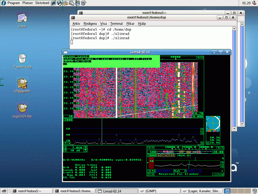Click the 'o' button under the polarization circle
The width and height of the screenshot is (258, 194).
coord(208,143)
